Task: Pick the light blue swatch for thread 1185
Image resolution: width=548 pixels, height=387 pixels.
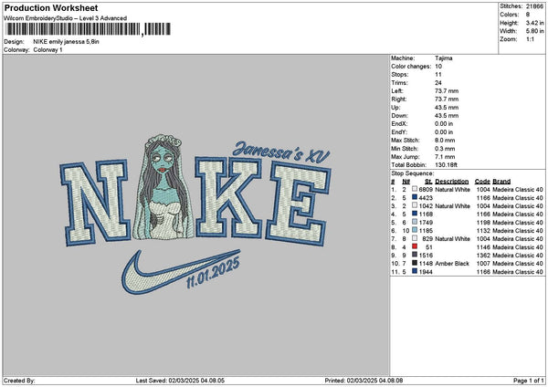Action: click(415, 230)
